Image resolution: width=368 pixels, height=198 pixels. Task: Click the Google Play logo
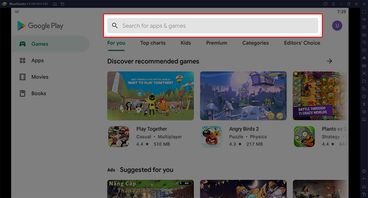point(40,26)
